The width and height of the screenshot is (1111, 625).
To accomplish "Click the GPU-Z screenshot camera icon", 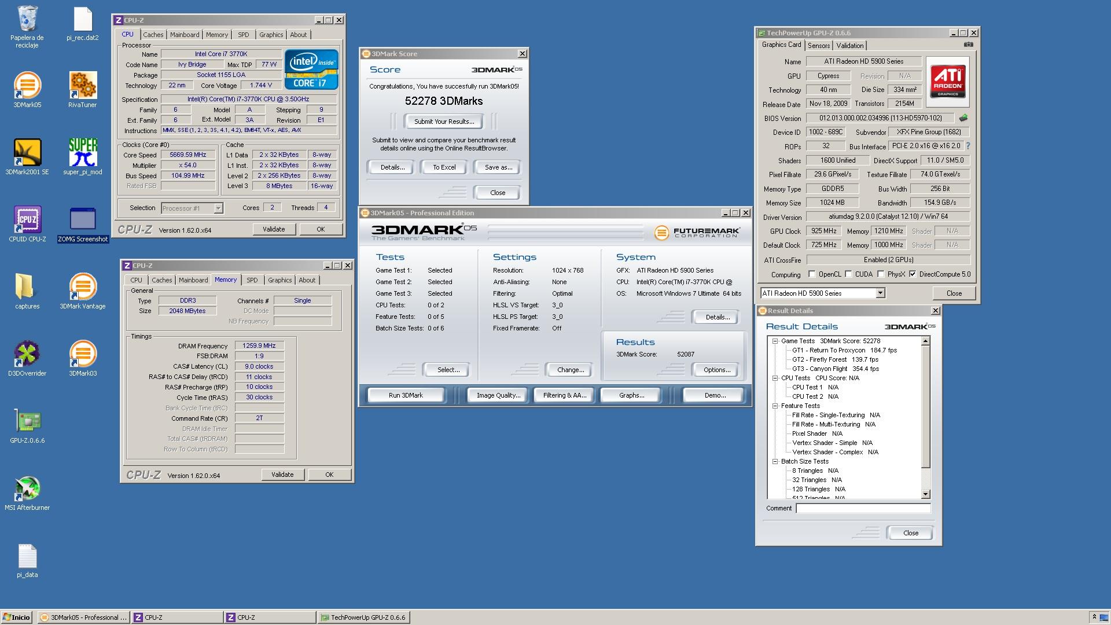I will [968, 45].
